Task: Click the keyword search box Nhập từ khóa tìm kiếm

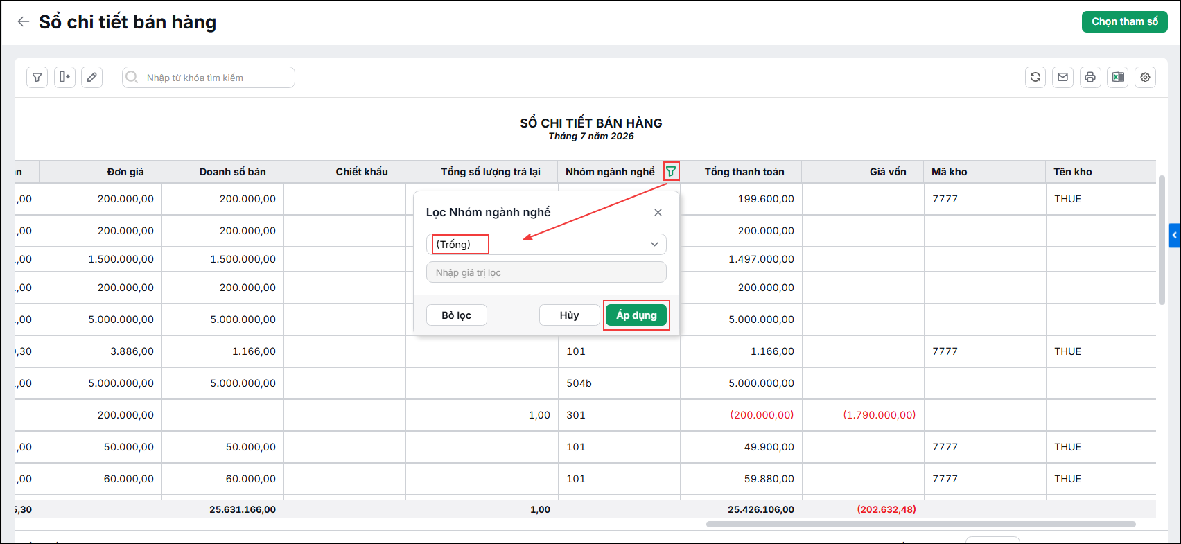Action: [209, 78]
